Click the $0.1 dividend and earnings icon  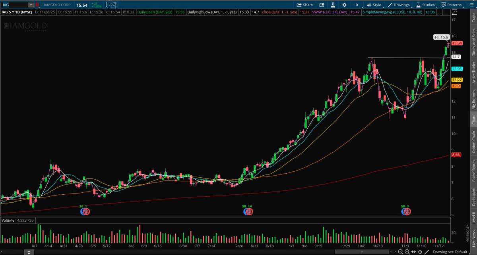[85, 212]
